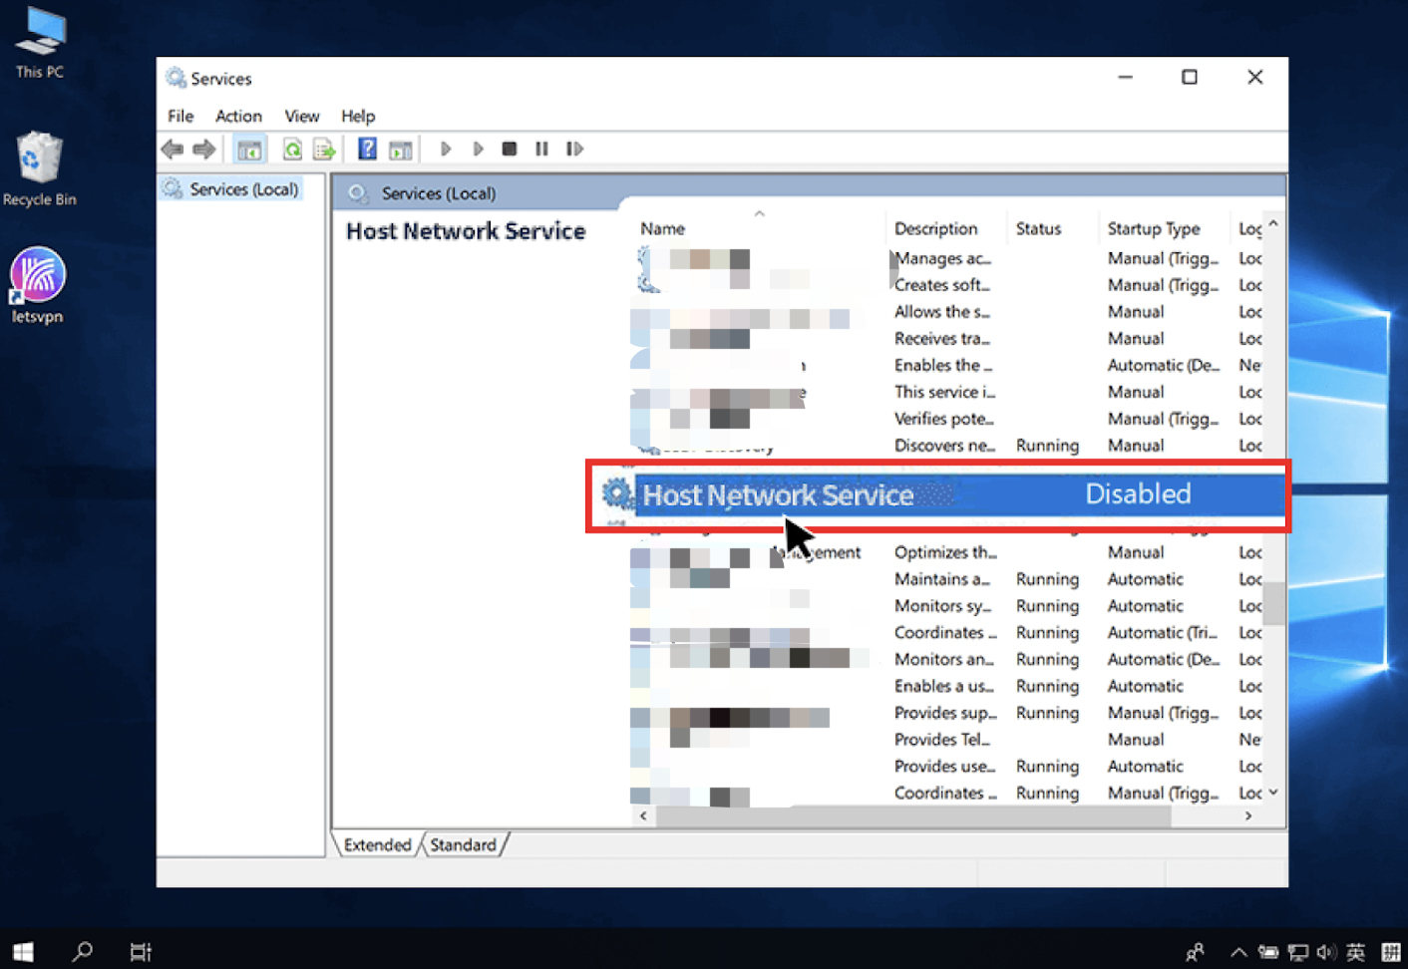1408x969 pixels.
Task: Open This PC desktop icon
Action: [x=40, y=43]
